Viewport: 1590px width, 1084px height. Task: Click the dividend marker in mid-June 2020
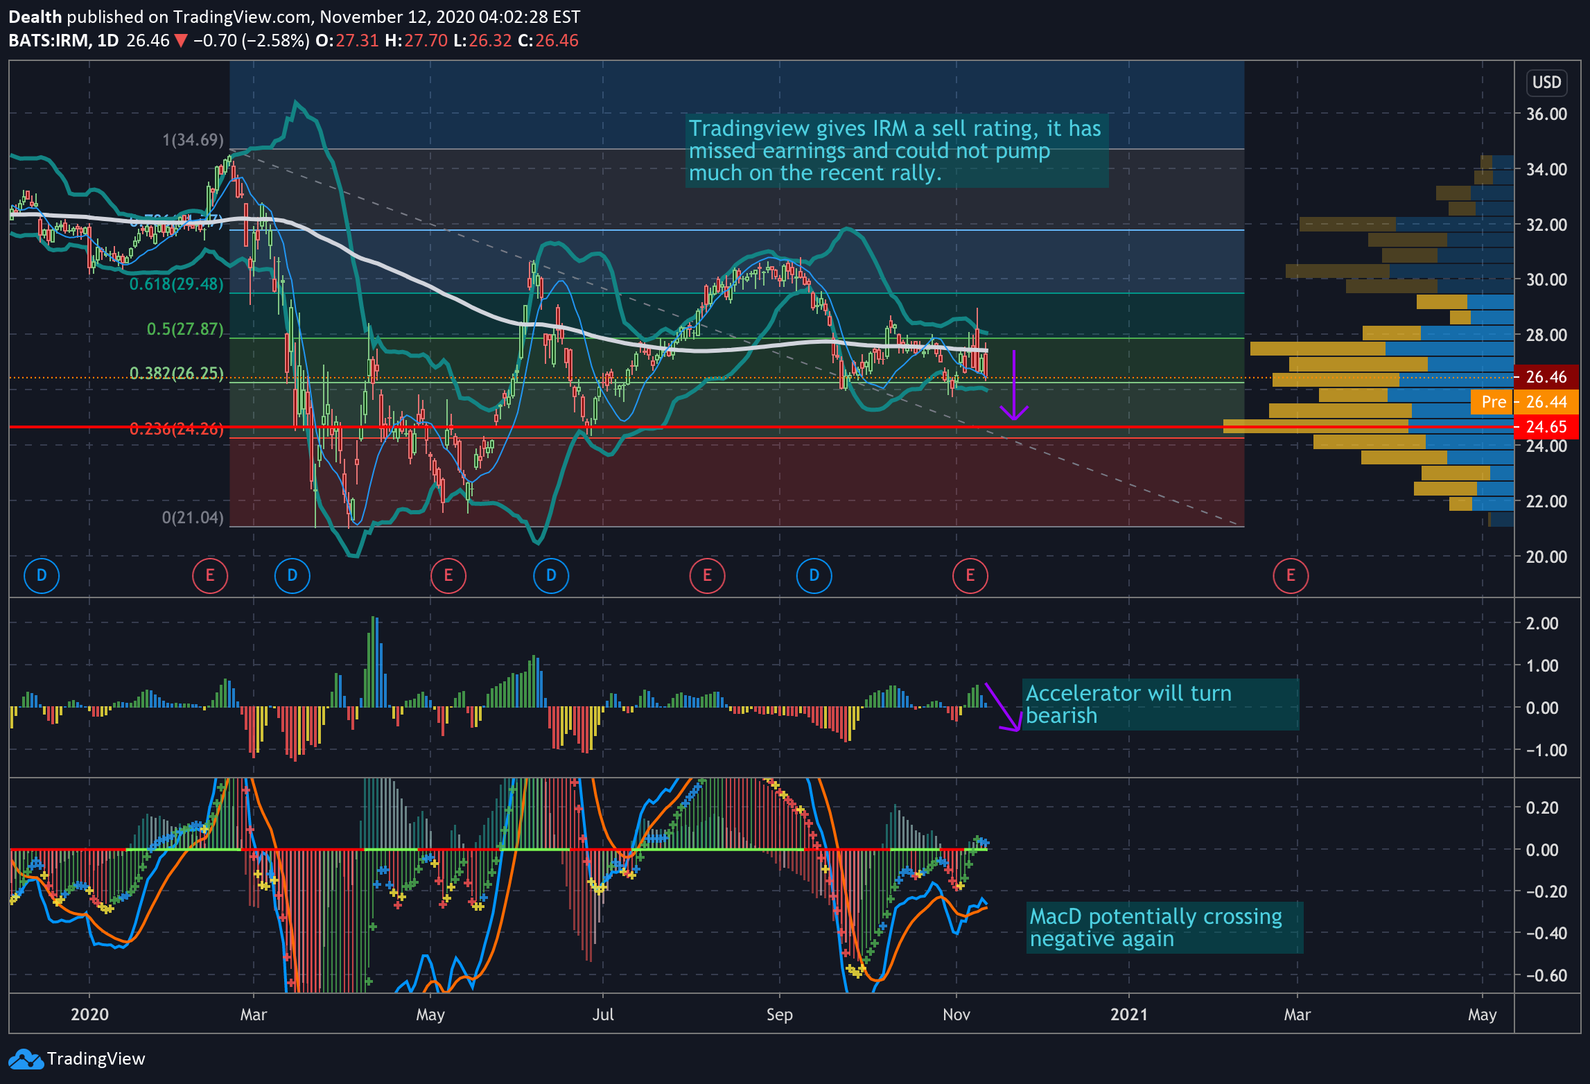click(x=551, y=575)
